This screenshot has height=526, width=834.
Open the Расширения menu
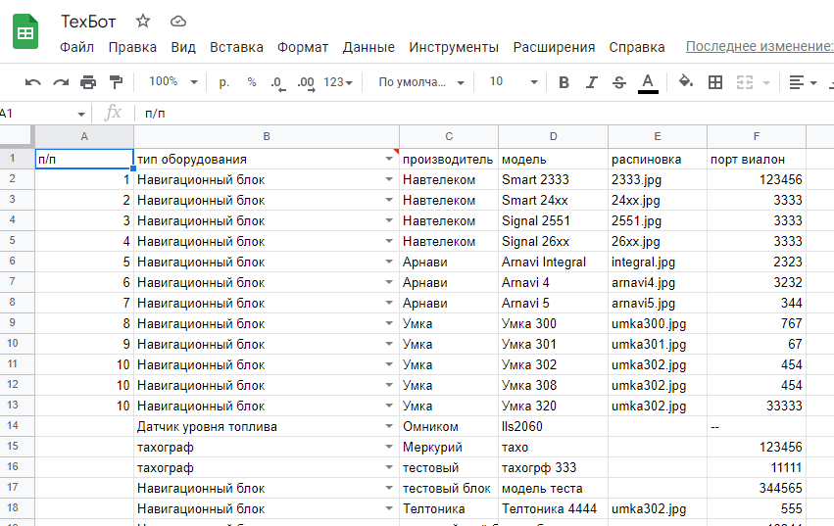554,47
